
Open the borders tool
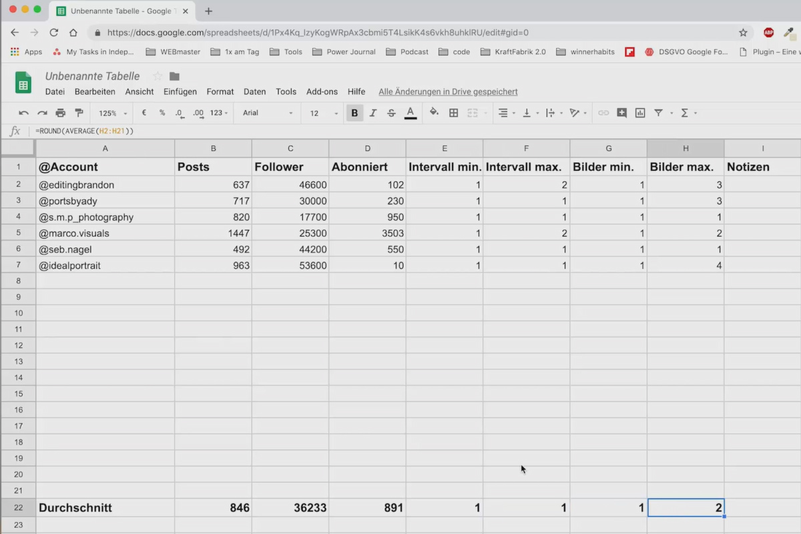[x=454, y=113]
